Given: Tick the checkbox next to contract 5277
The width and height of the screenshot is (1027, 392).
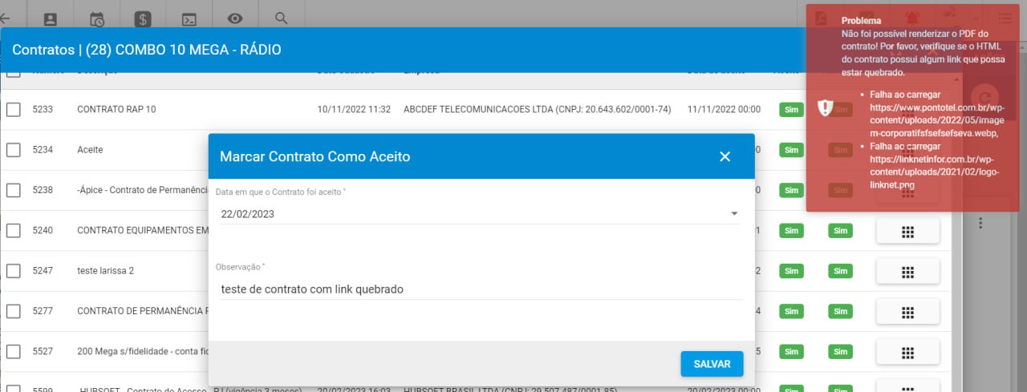Looking at the screenshot, I should 14,311.
